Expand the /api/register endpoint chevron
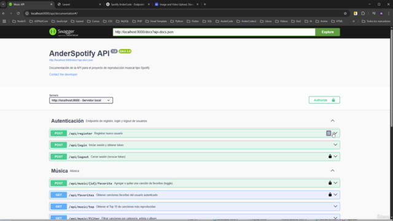Image resolution: width=393 pixels, height=221 pixels. click(335, 133)
